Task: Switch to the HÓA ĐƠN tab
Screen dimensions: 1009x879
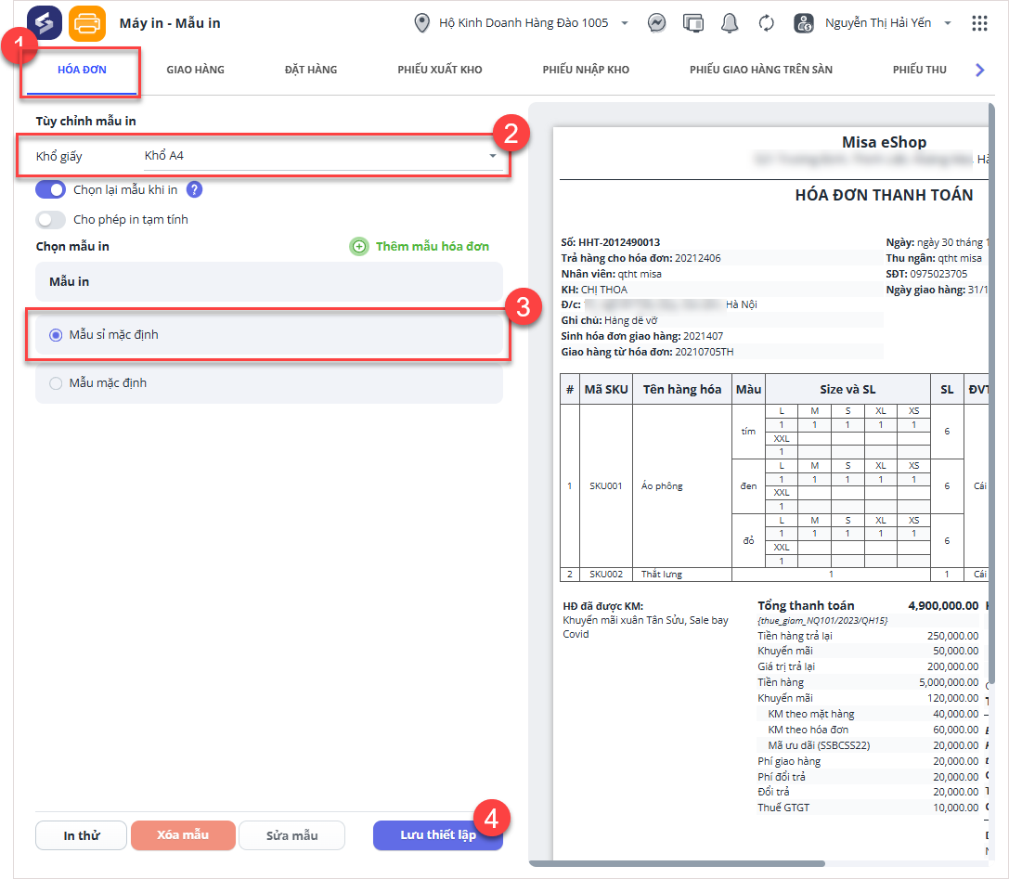Action: 82,70
